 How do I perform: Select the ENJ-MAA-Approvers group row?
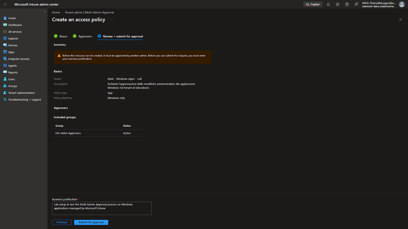point(98,133)
